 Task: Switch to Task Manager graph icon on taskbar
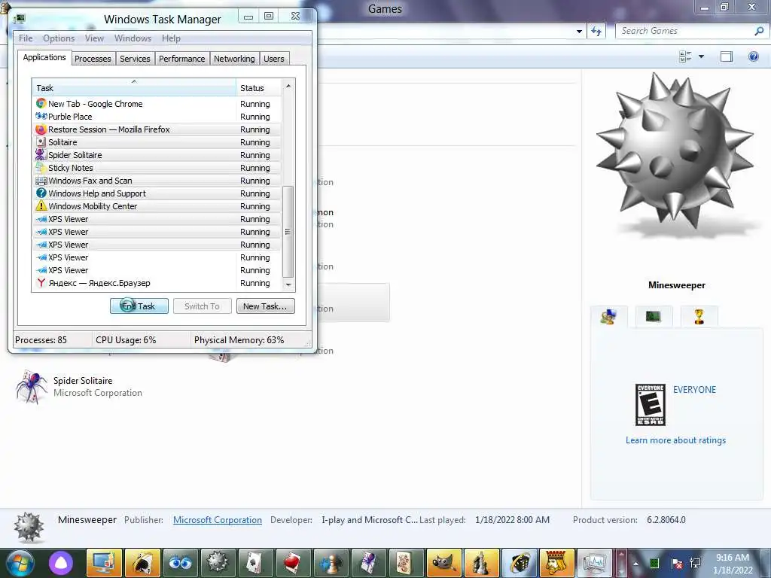(595, 563)
